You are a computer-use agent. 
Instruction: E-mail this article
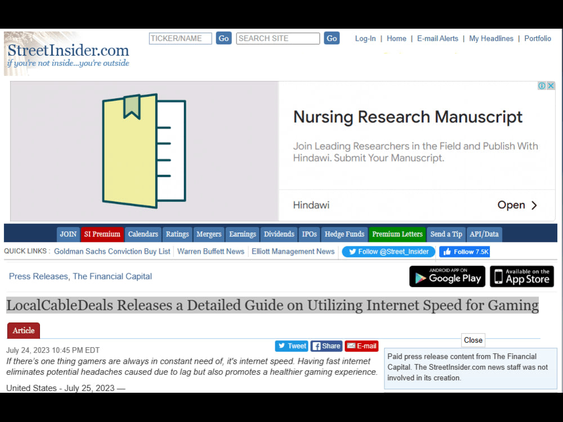(361, 346)
